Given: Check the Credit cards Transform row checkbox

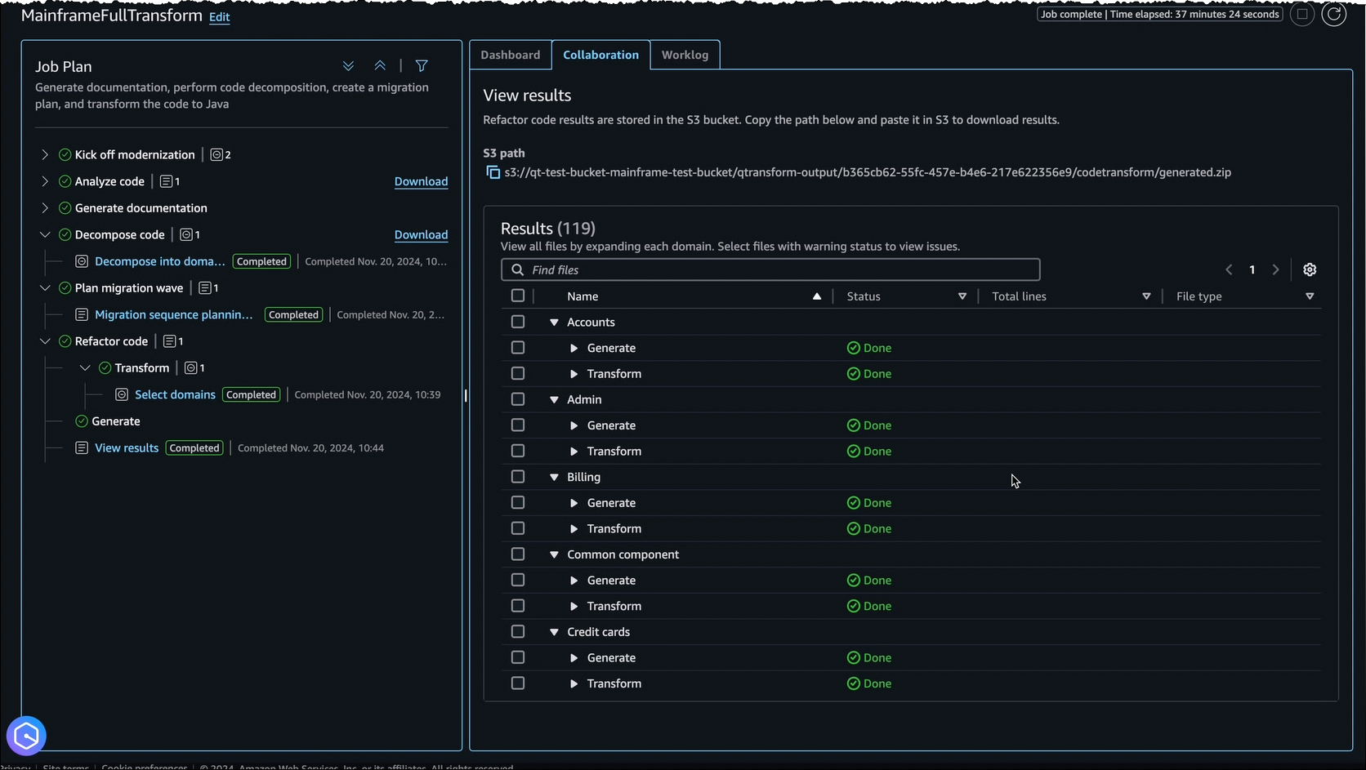Looking at the screenshot, I should [518, 683].
